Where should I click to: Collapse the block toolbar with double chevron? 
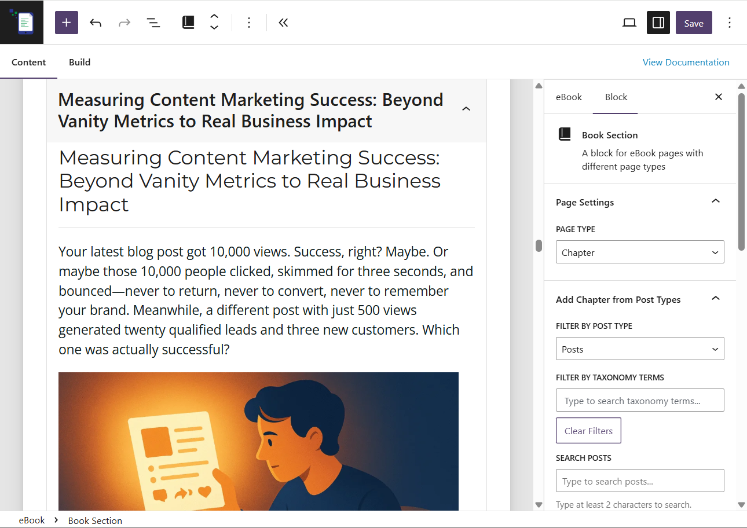click(x=283, y=23)
